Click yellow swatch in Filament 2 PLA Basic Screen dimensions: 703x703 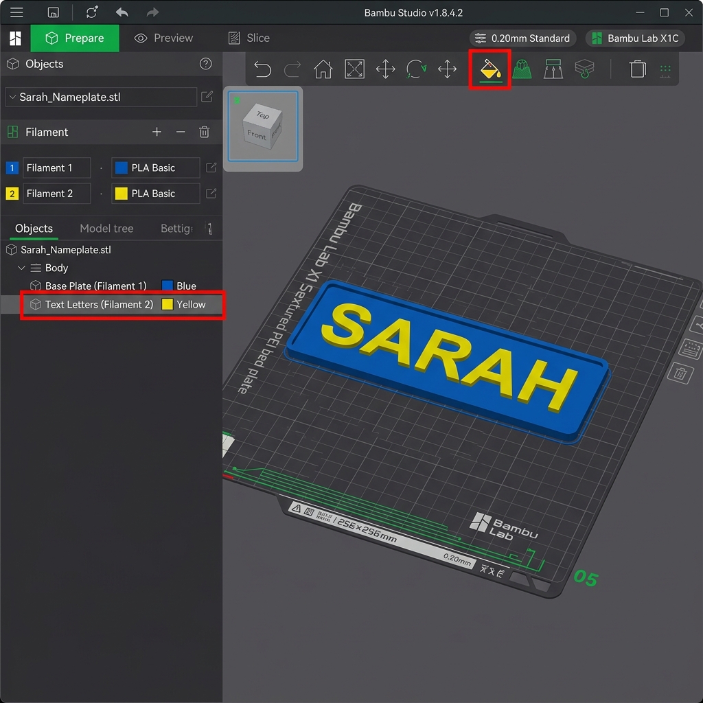(121, 193)
